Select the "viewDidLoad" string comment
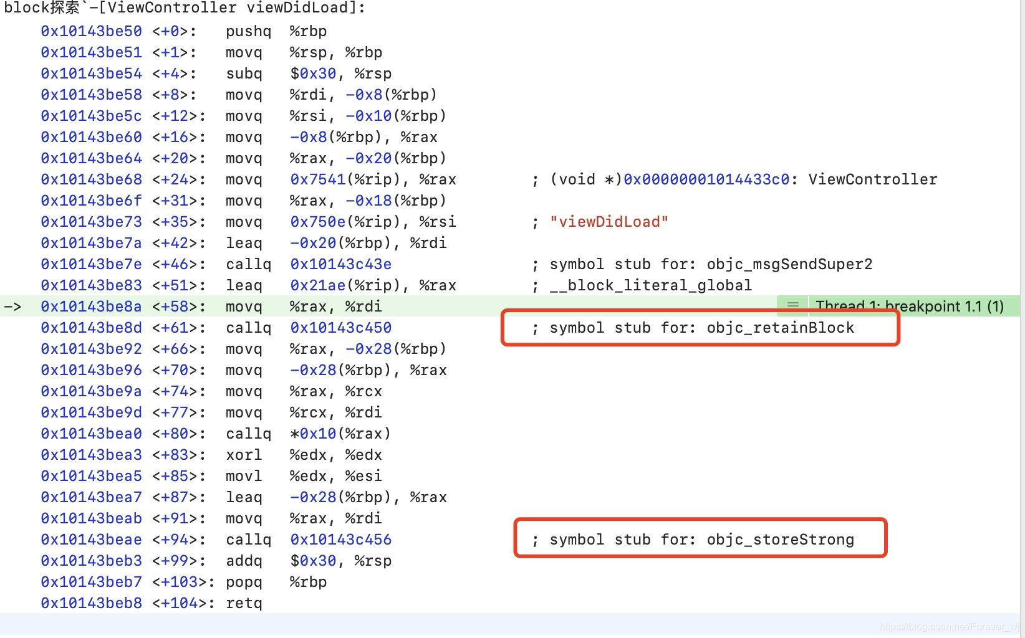Image resolution: width=1025 pixels, height=638 pixels. pos(609,222)
